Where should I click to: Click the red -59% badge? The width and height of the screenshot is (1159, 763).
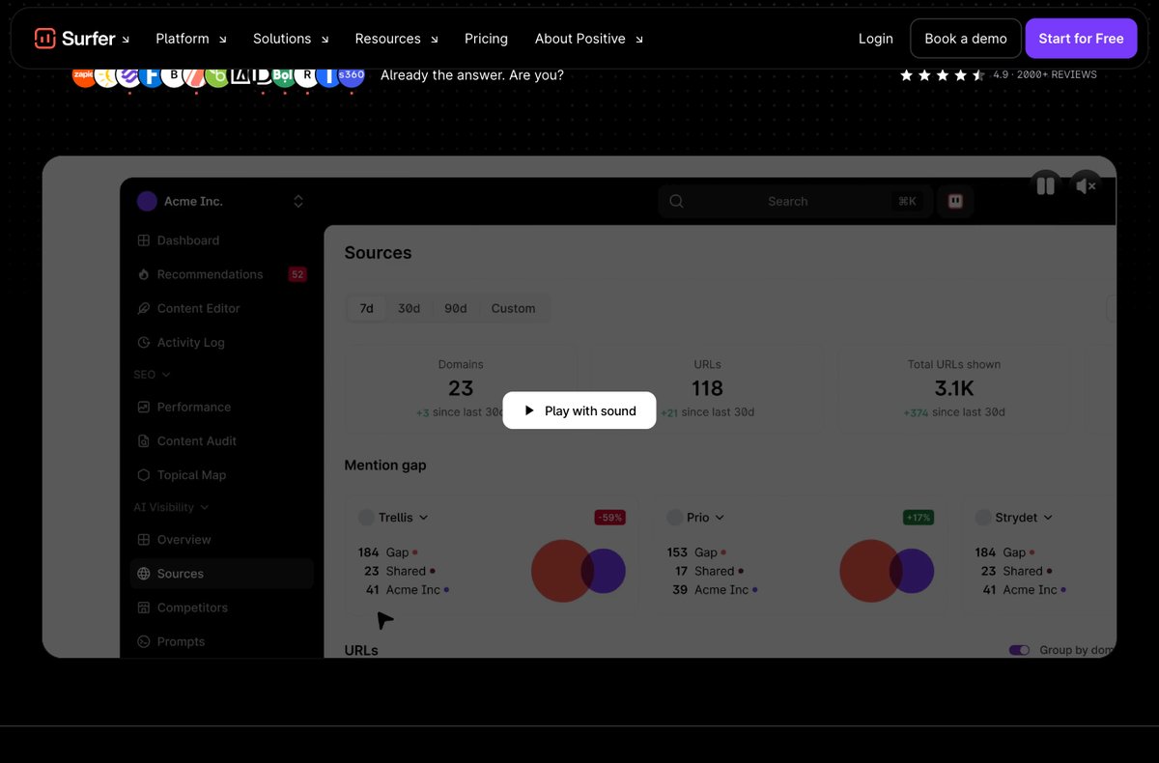[x=610, y=518]
